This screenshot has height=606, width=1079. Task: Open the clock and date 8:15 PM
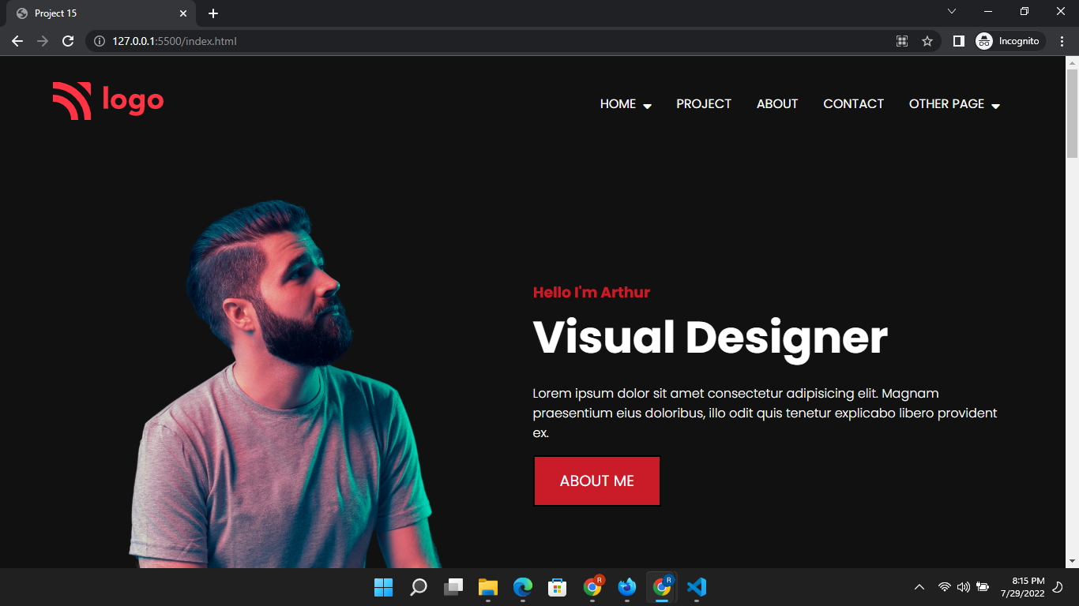pyautogui.click(x=1022, y=587)
